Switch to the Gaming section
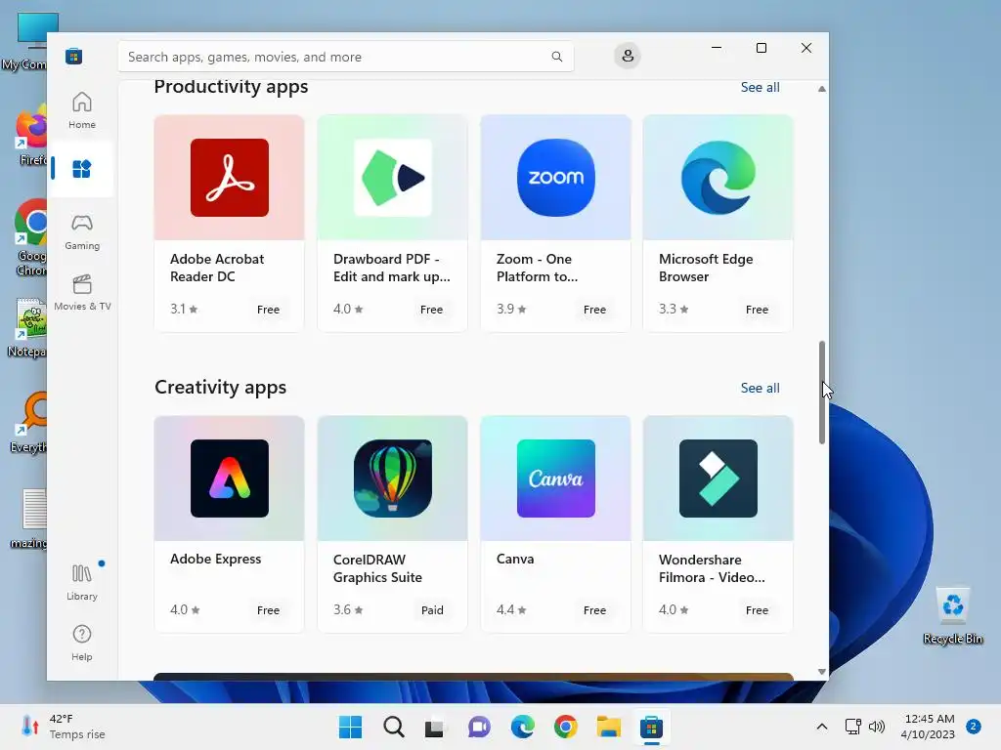Image resolution: width=1001 pixels, height=750 pixels. click(82, 231)
